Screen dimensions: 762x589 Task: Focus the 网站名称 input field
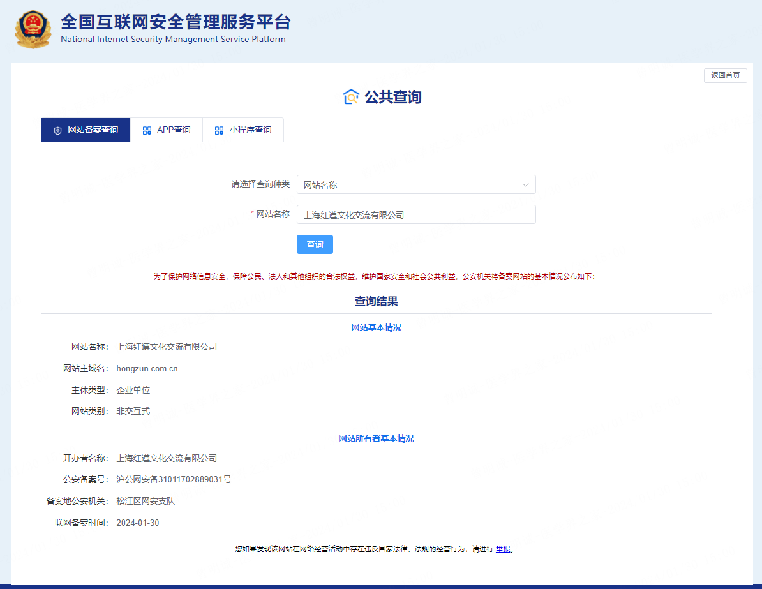(x=416, y=214)
